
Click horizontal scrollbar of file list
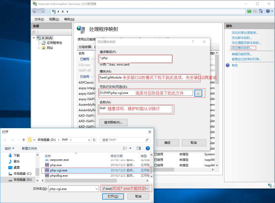click(81, 180)
